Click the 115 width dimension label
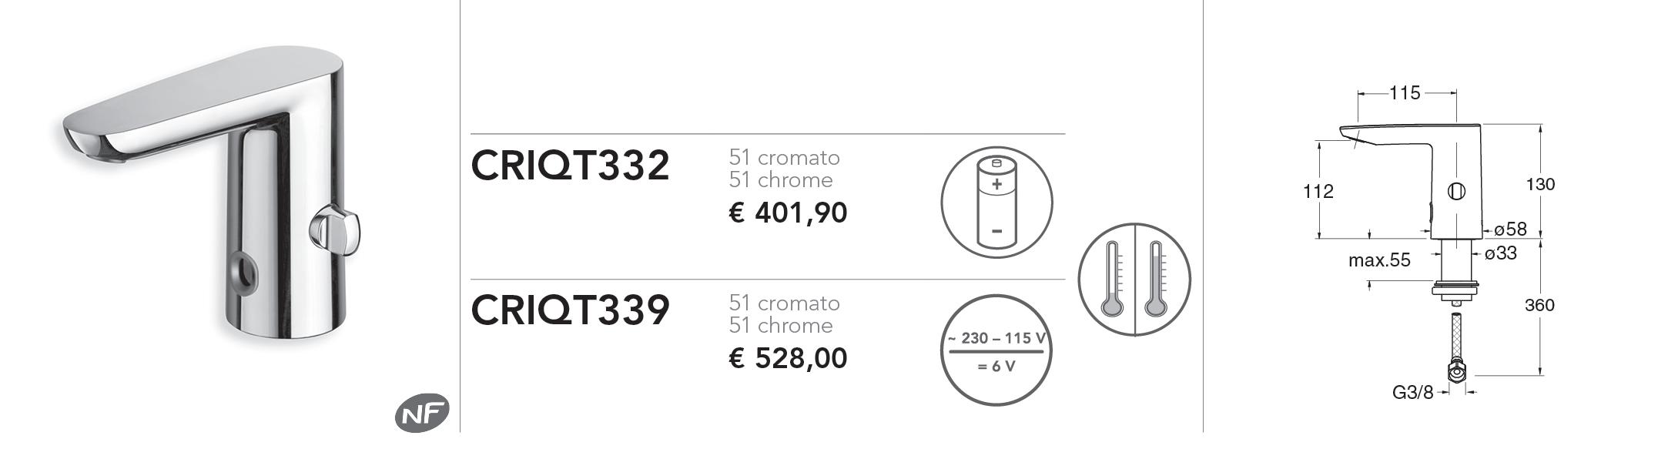 coord(1405,93)
